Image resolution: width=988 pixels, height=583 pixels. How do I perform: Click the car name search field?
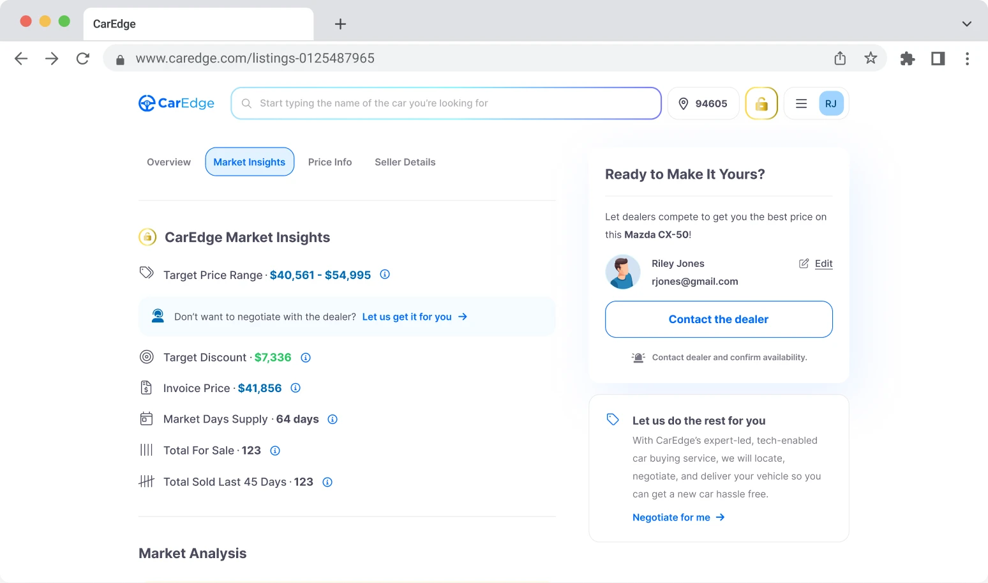[x=446, y=103]
